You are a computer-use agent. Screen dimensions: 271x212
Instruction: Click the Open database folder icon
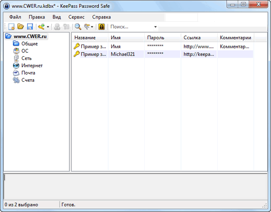20,27
